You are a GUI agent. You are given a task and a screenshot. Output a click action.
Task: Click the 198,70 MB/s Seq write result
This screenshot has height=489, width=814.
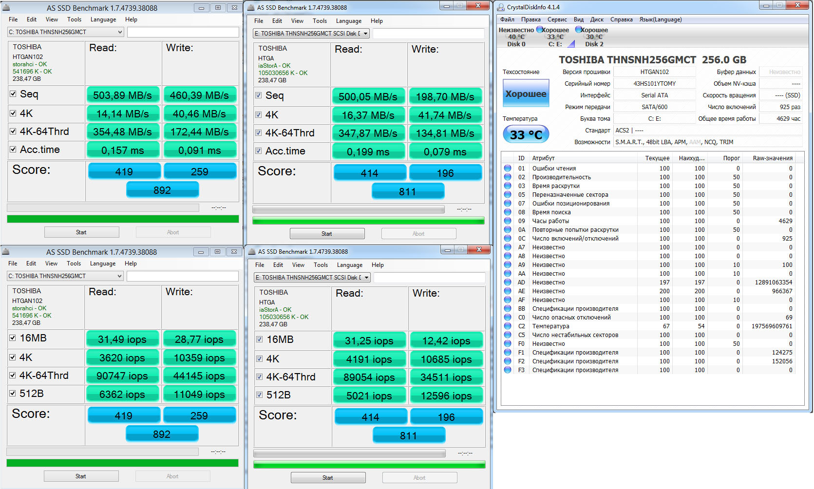pos(445,97)
